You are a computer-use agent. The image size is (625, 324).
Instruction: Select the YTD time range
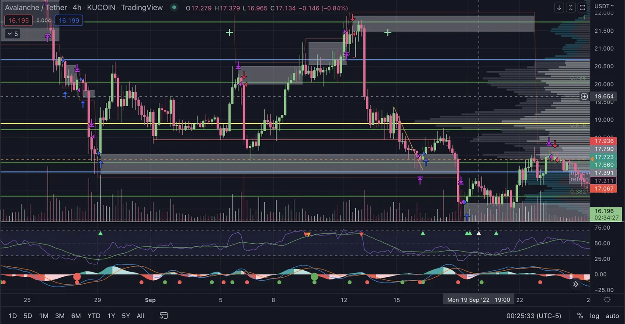pyautogui.click(x=94, y=316)
